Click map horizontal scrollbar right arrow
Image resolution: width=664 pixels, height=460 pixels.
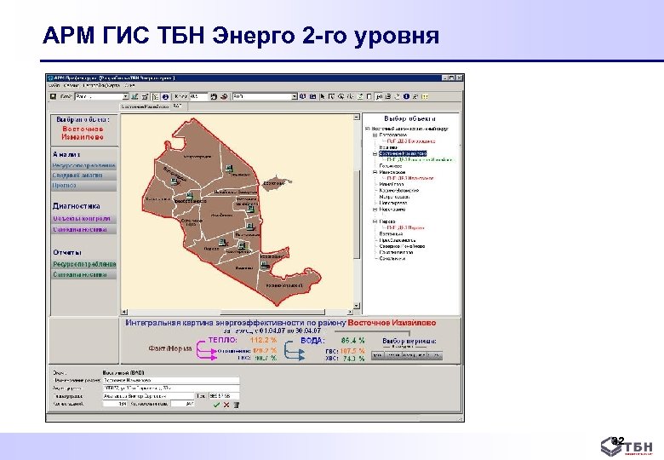(350, 312)
